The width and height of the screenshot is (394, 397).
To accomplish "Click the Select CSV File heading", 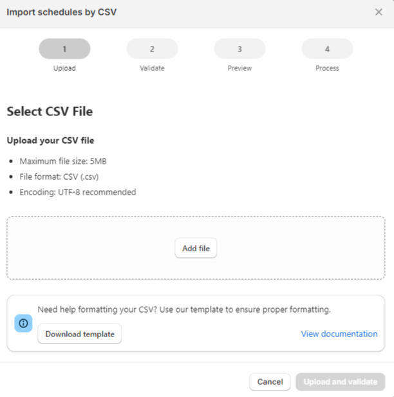I will [x=50, y=111].
